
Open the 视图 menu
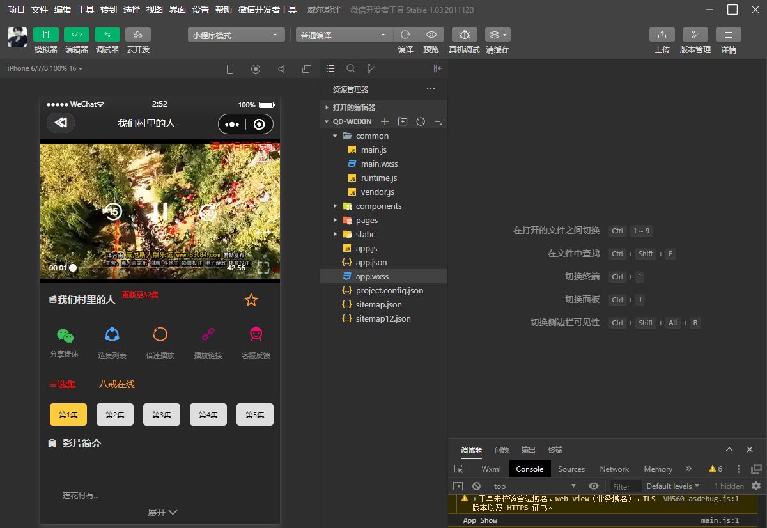[155, 10]
